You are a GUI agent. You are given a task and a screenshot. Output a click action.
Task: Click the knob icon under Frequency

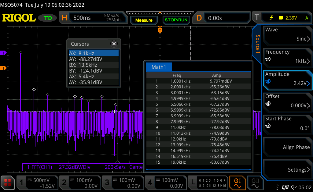[x=268, y=59]
